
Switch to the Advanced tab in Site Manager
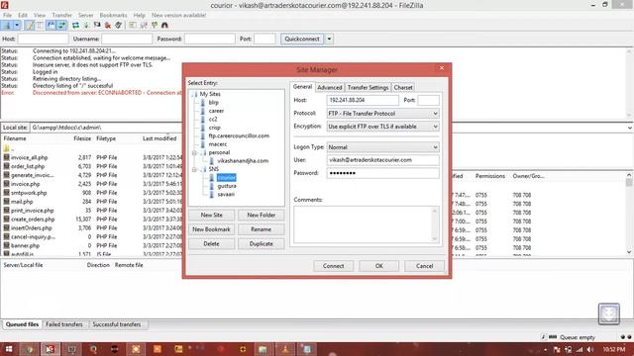coord(330,87)
